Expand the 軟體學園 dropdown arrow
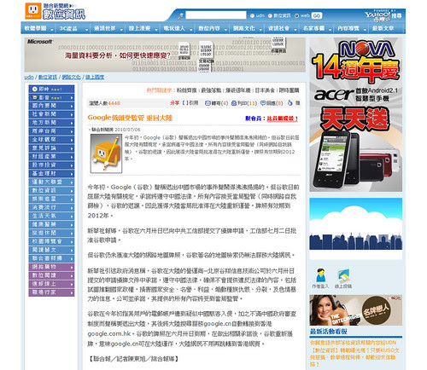Viewport: 427px width, 370px height. click(52, 29)
